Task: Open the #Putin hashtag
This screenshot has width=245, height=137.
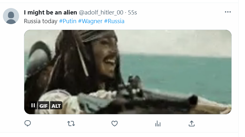Action: coord(68,21)
